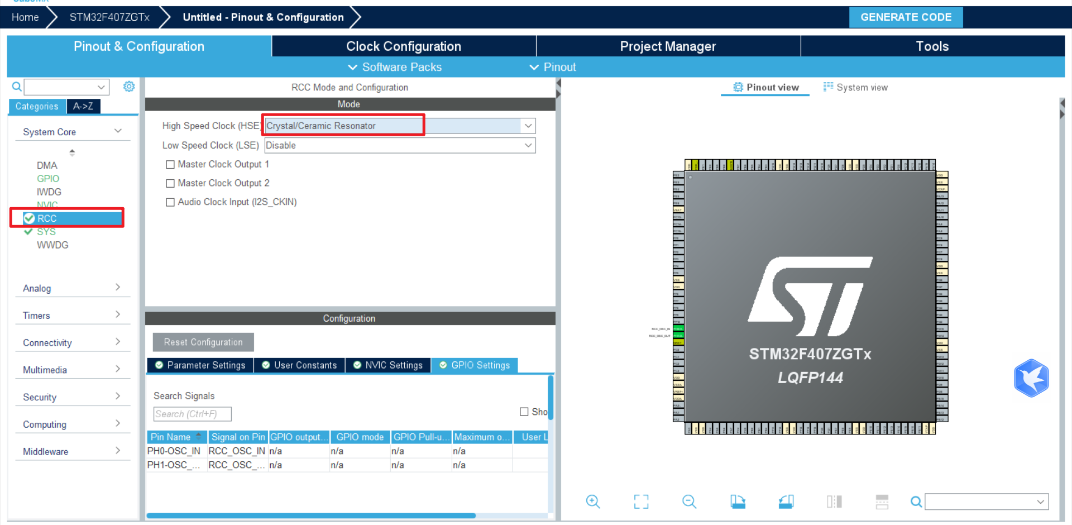Viewport: 1072px width, 525px height.
Task: Click the System view grid icon
Action: pos(828,87)
